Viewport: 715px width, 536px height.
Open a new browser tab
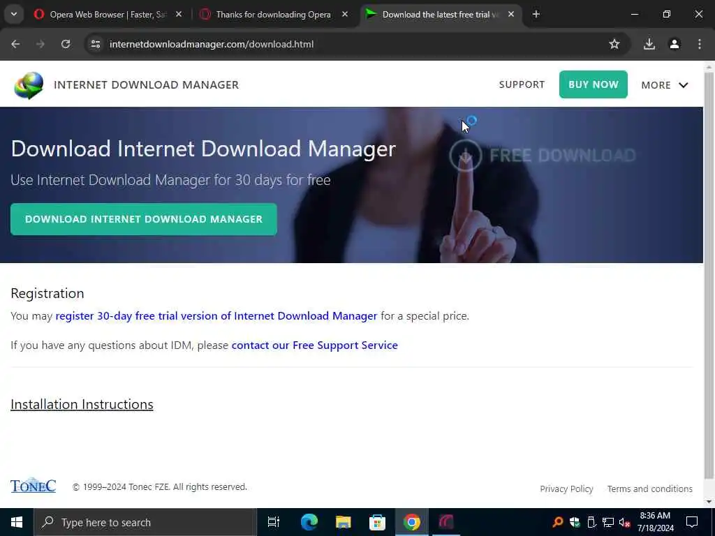pos(536,14)
